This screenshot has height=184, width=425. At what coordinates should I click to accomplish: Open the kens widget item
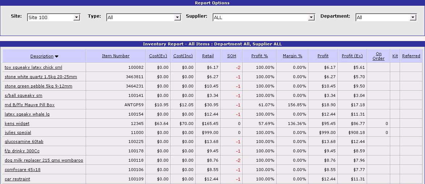coord(17,124)
